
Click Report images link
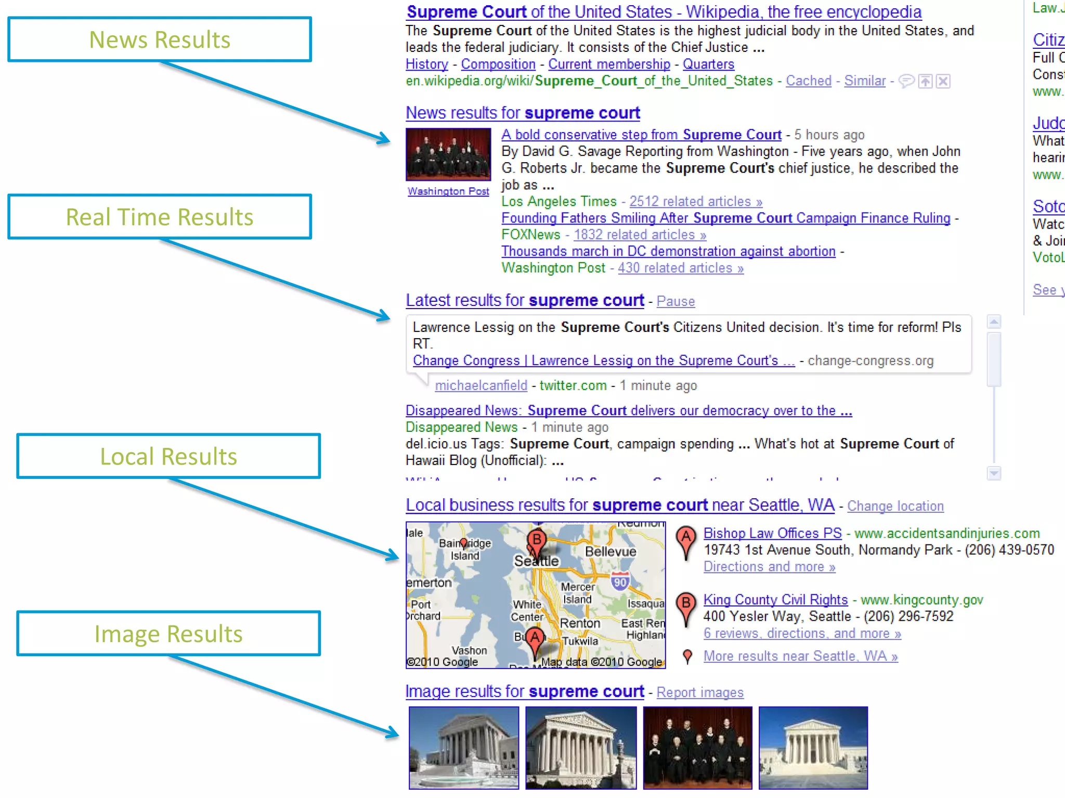[700, 693]
